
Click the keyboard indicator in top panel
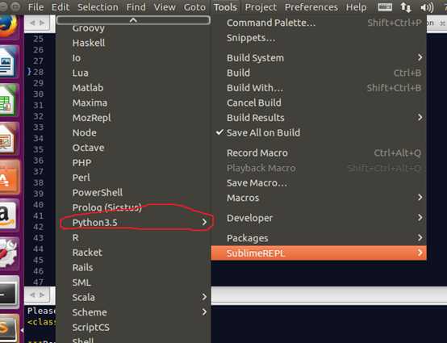tap(385, 6)
